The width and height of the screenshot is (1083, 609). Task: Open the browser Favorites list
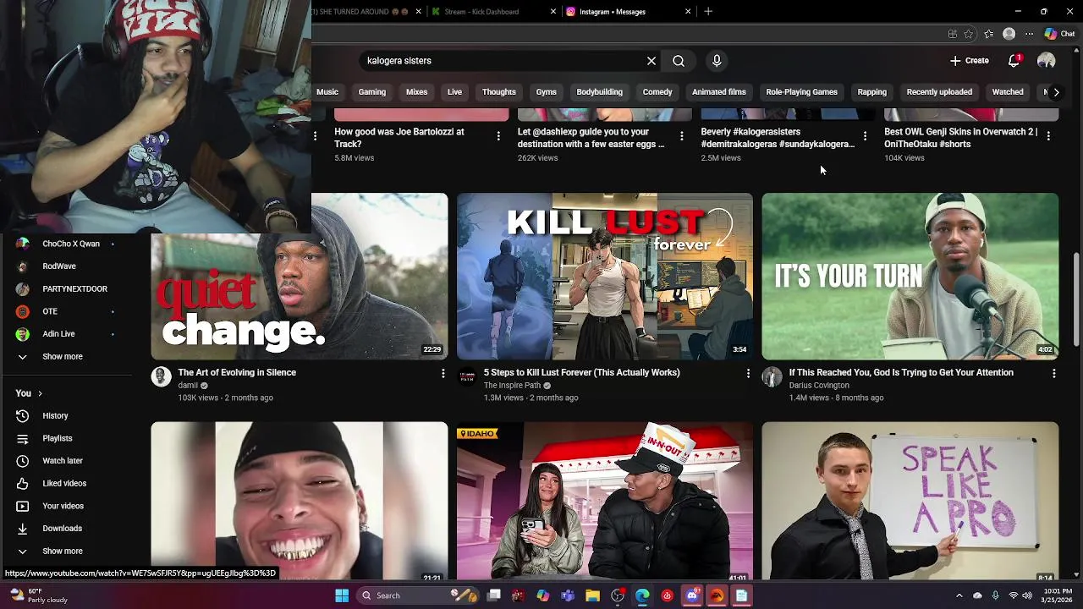988,34
